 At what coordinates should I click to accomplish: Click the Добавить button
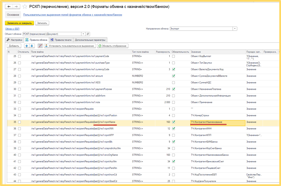click(14, 46)
